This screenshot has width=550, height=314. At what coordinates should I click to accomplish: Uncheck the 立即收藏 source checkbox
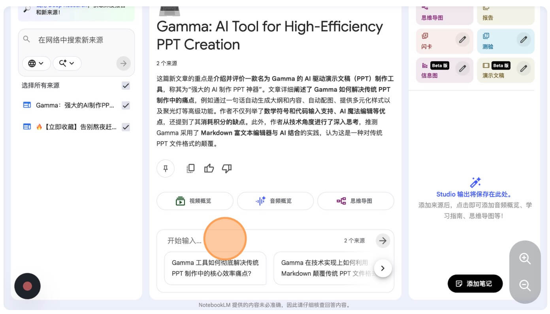pos(126,127)
